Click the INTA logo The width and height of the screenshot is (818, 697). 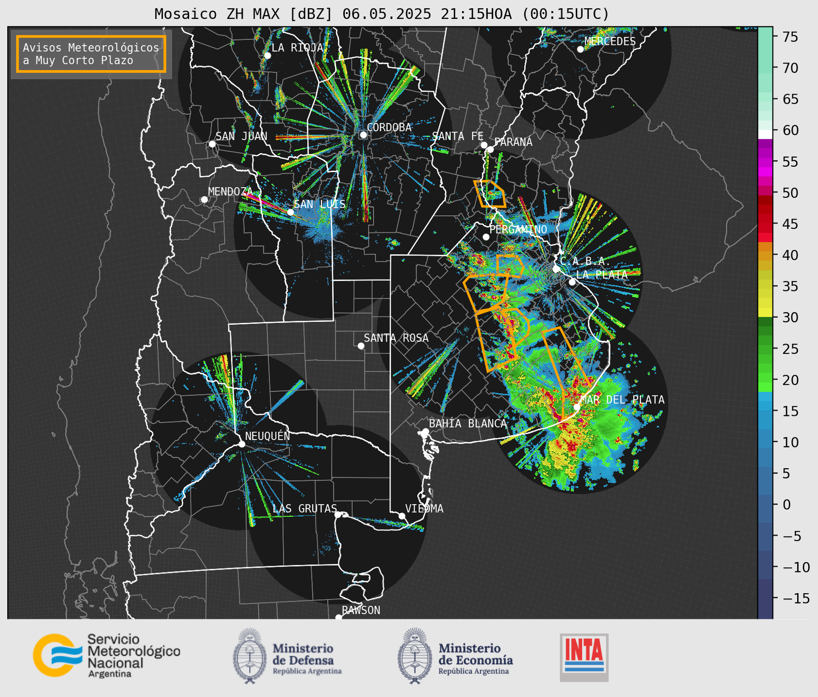click(x=584, y=657)
